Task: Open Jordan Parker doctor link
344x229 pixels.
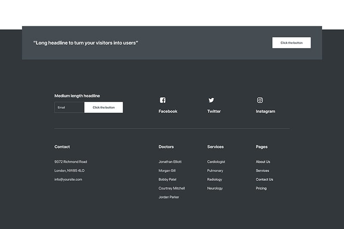Action: point(169,197)
